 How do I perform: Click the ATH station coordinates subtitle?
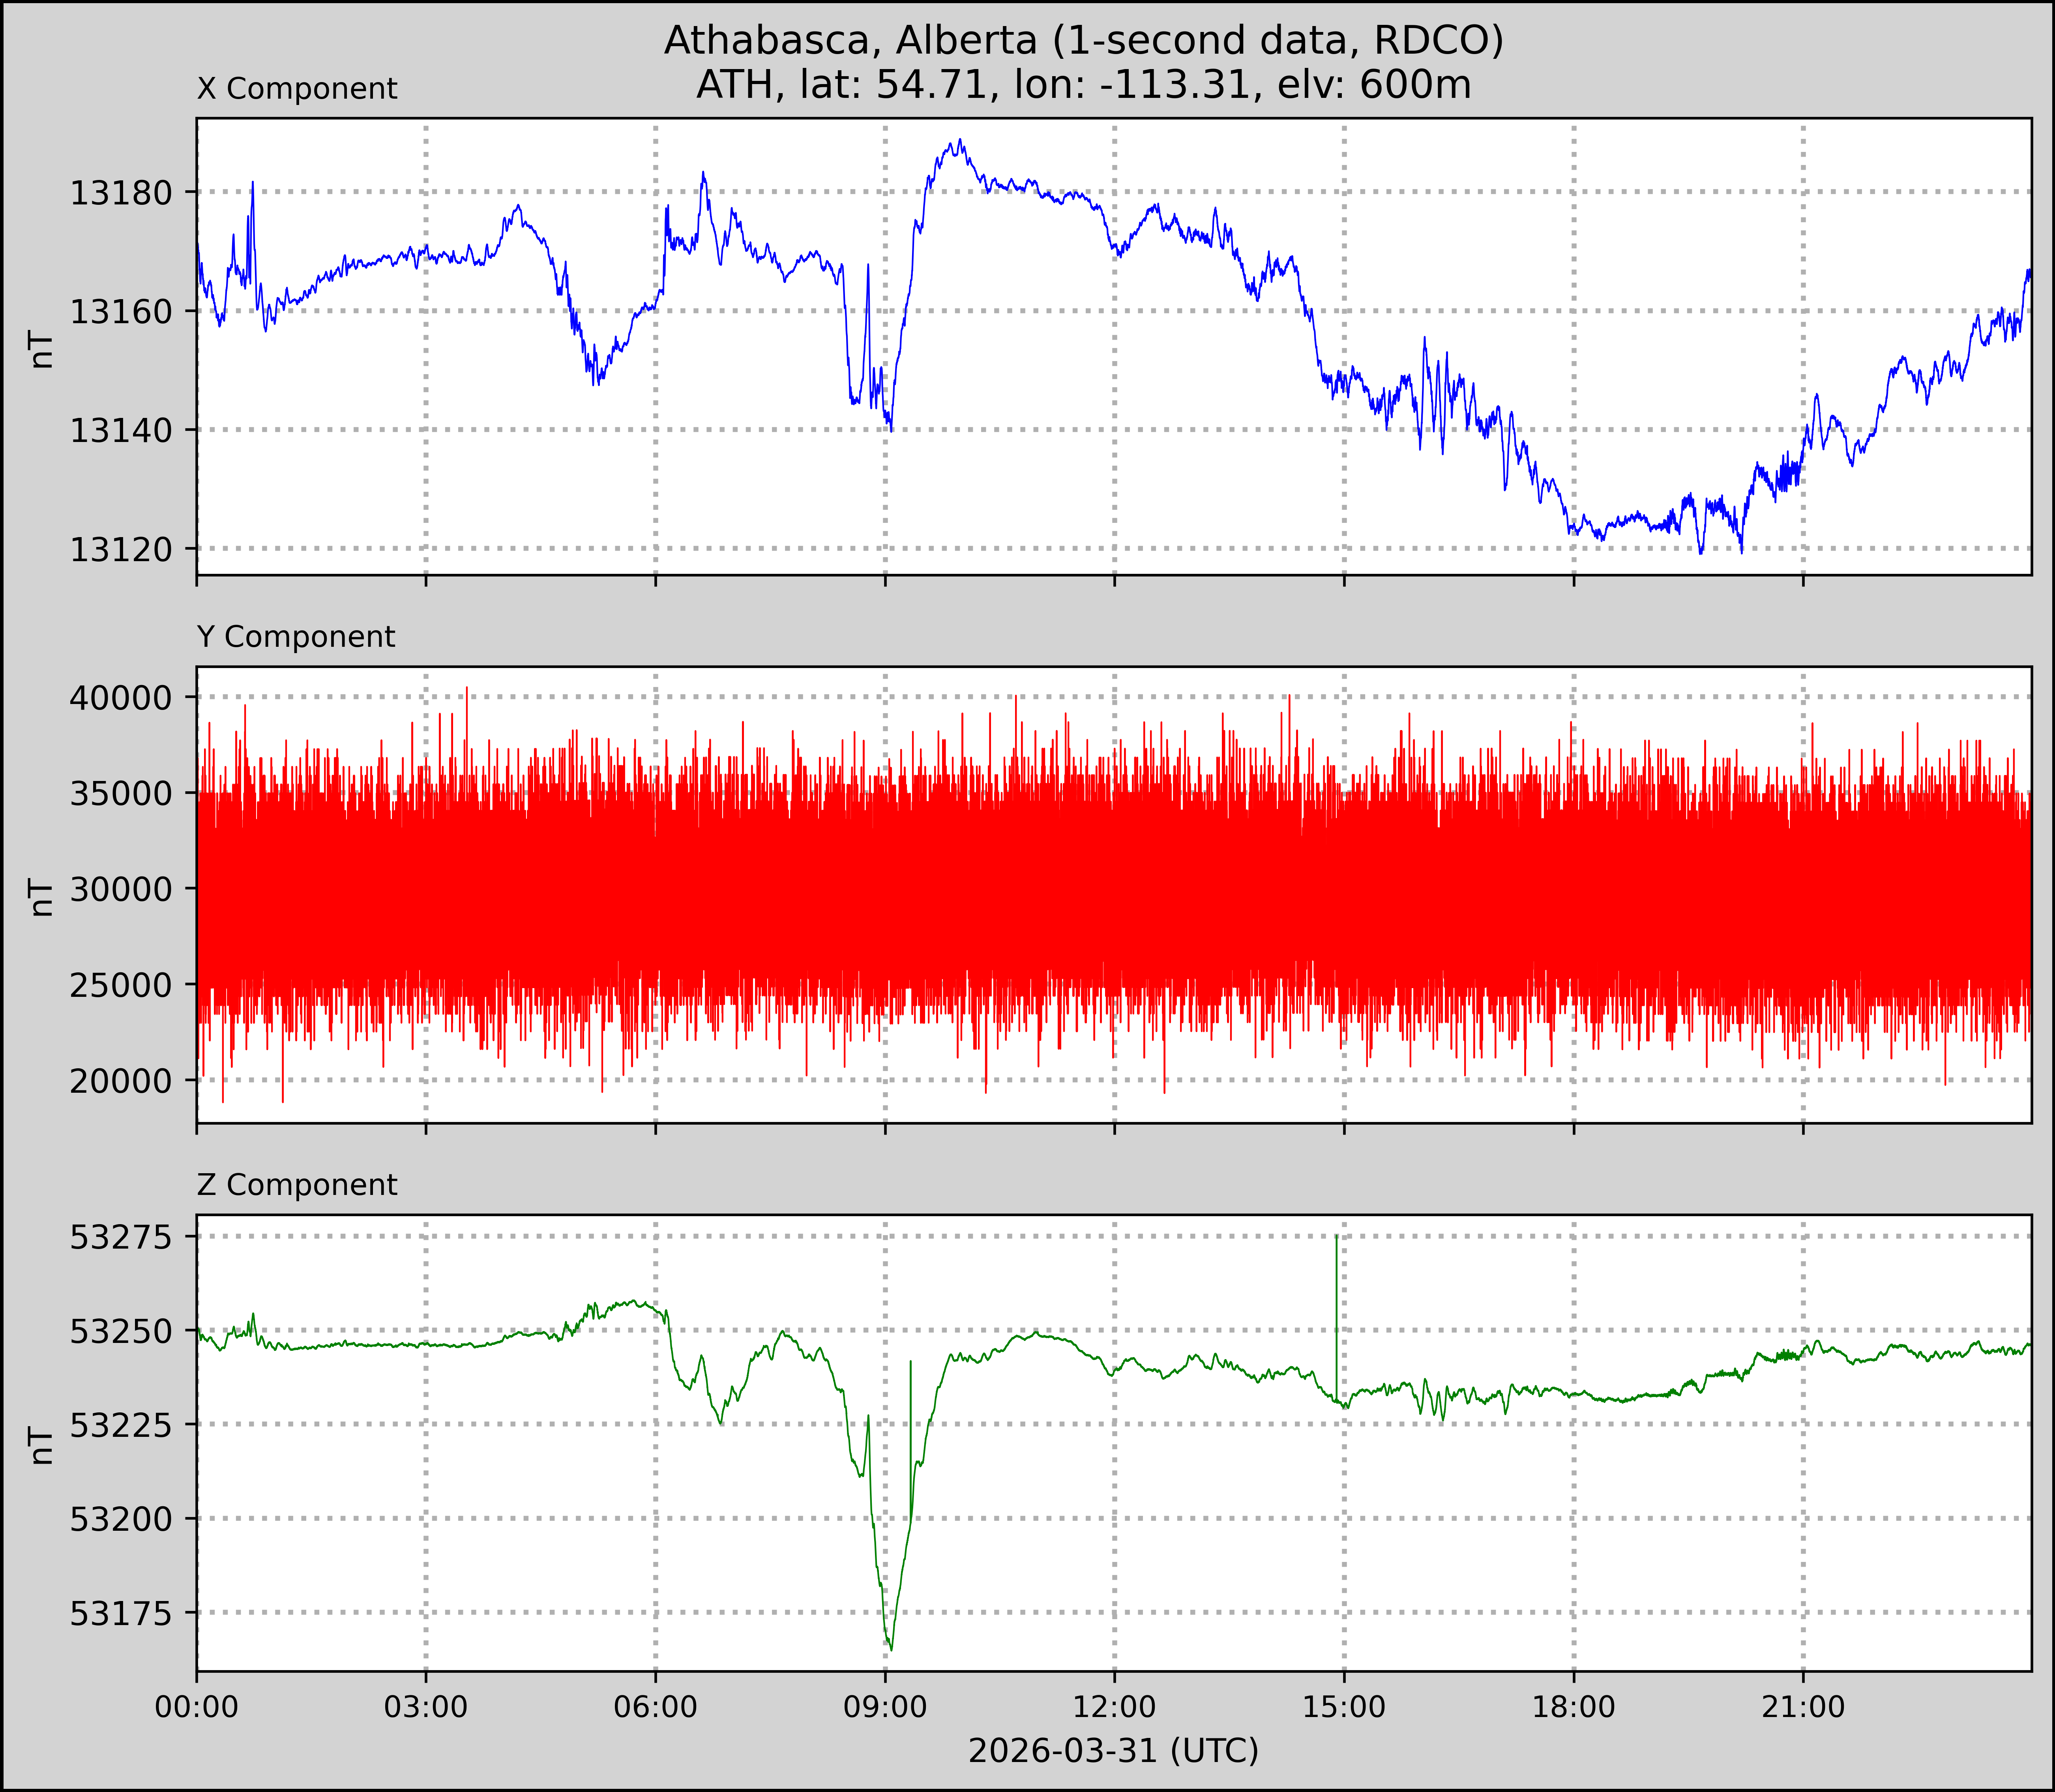point(1084,84)
